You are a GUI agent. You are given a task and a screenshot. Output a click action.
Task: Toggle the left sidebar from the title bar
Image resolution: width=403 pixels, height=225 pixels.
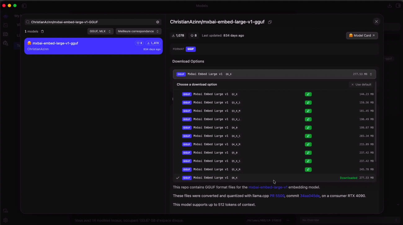tap(24, 6)
